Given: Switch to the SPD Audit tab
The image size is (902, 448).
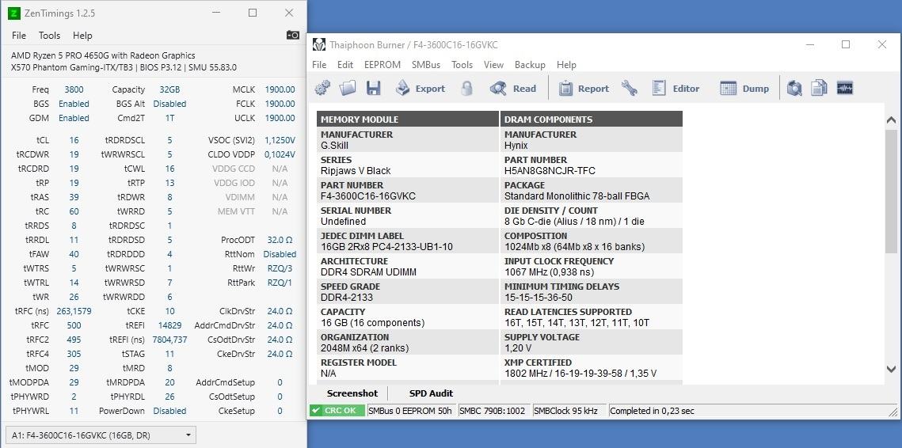Looking at the screenshot, I should click(431, 393).
